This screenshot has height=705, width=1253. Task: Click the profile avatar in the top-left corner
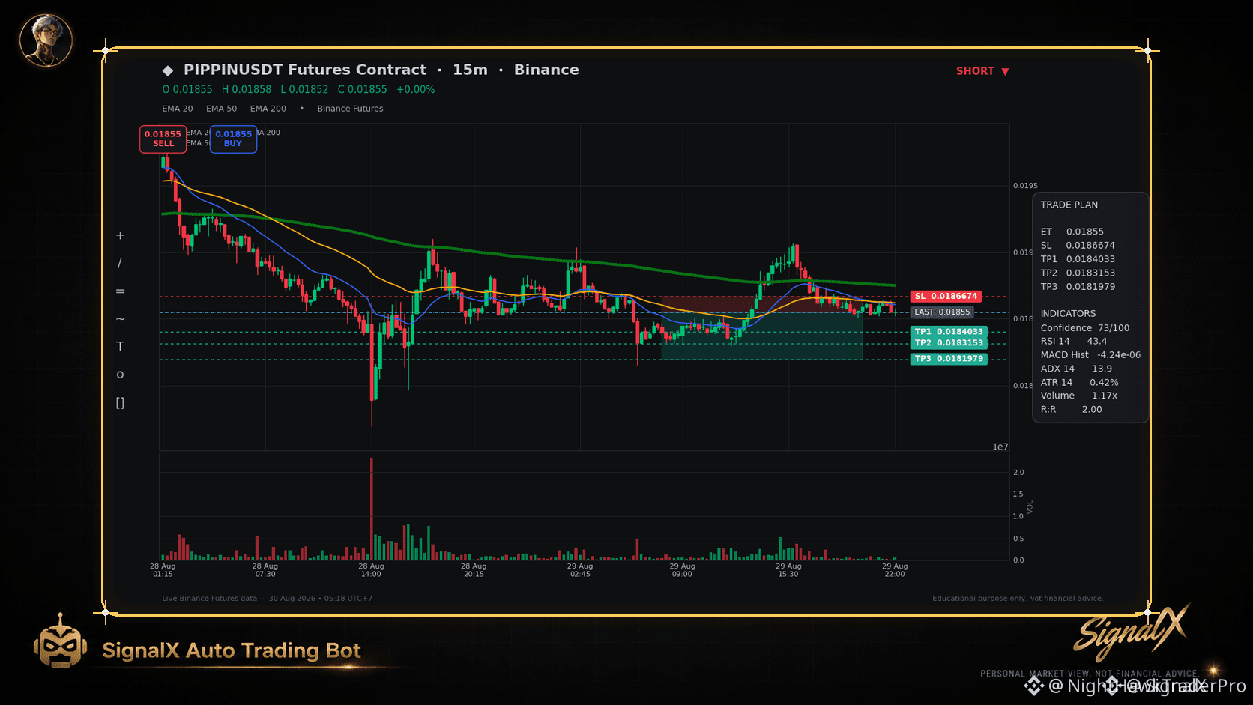click(x=46, y=40)
